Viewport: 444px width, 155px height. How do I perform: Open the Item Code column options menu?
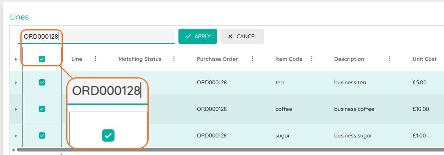tap(311, 59)
